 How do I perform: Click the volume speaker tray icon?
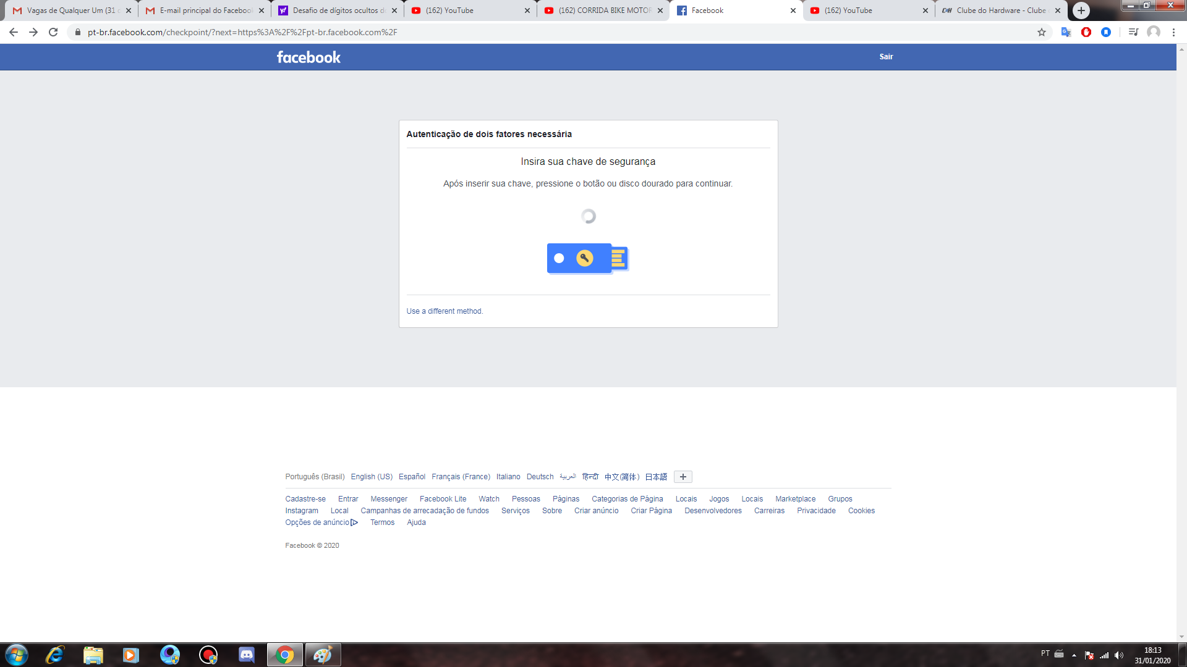coord(1119,655)
